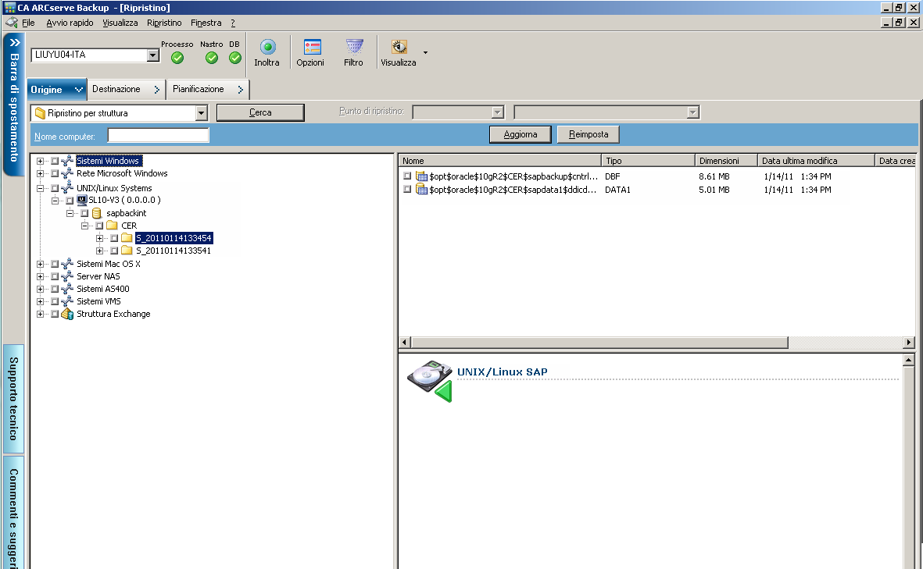Click the Sistemi Windows network icon
This screenshot has height=569, width=923.
pos(67,161)
